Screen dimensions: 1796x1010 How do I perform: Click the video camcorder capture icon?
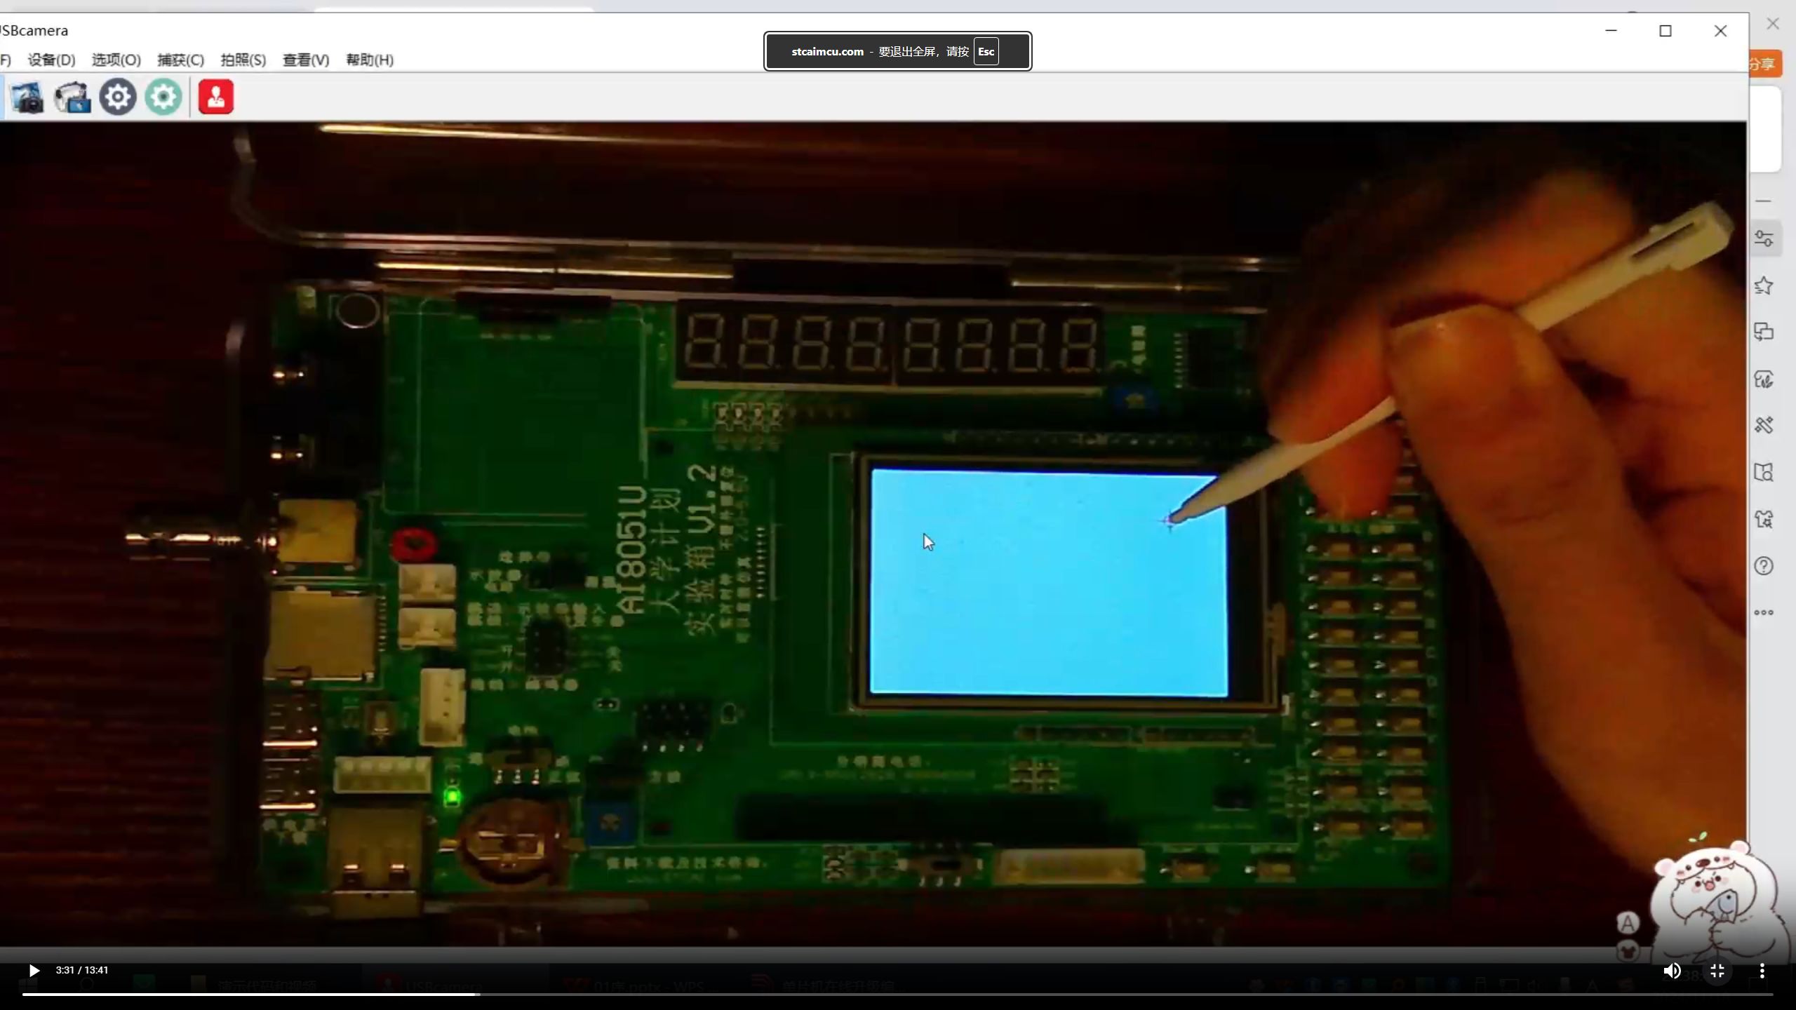pyautogui.click(x=72, y=97)
